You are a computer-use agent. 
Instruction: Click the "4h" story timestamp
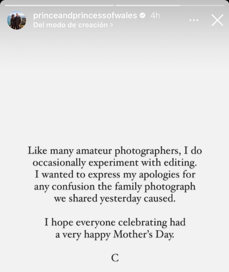155,16
